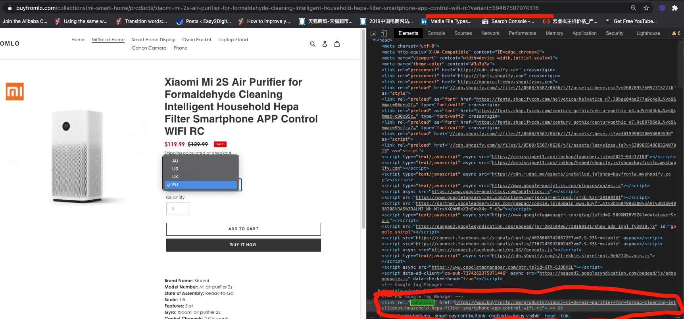This screenshot has width=684, height=319.
Task: Select UK in the plug dropdown
Action: (x=201, y=177)
